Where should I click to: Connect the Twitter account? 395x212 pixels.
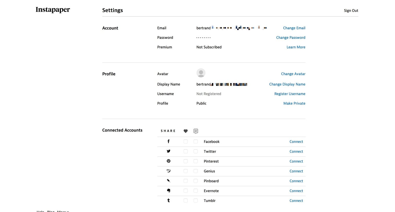click(296, 152)
